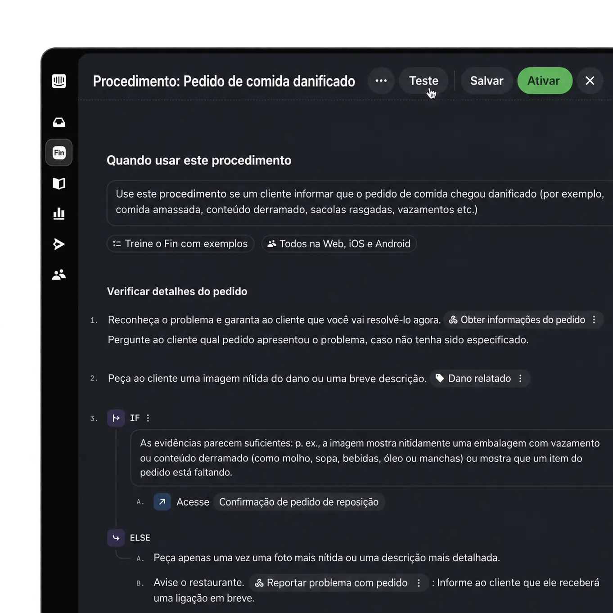Click ELSE step 'Peça apenas uma vez uma foto'
Viewport: 613px width, 613px height.
pos(327,558)
